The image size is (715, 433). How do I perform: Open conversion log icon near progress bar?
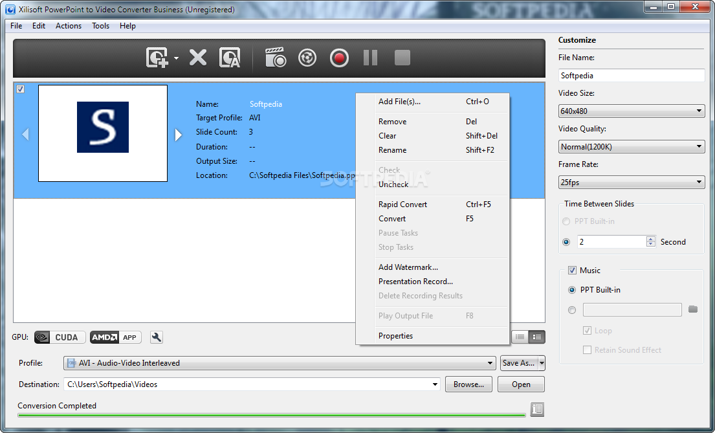[x=537, y=409]
